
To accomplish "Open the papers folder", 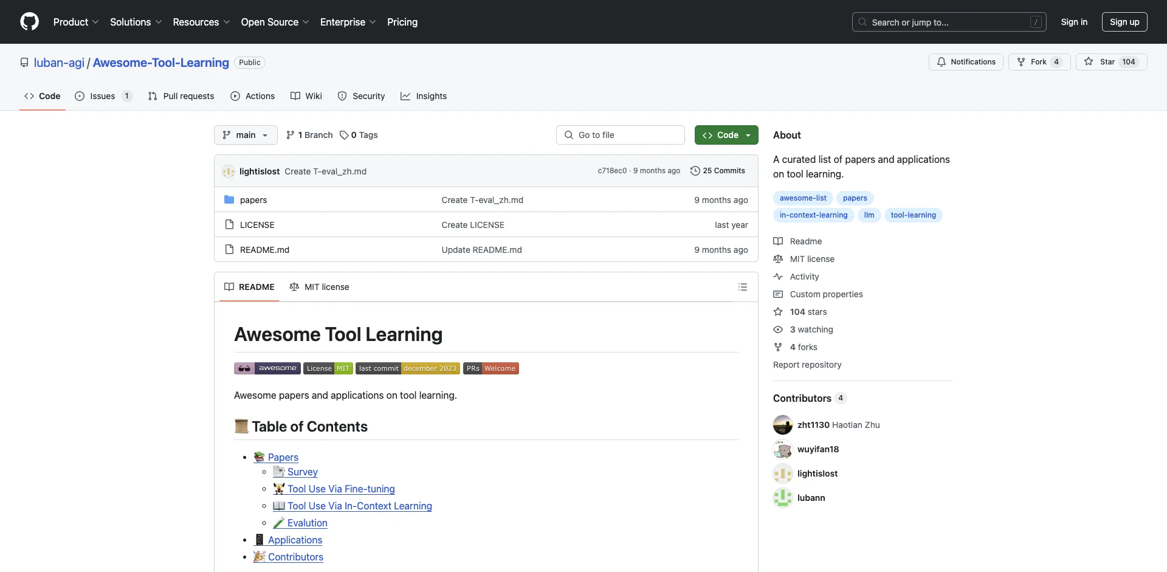I will pyautogui.click(x=253, y=200).
